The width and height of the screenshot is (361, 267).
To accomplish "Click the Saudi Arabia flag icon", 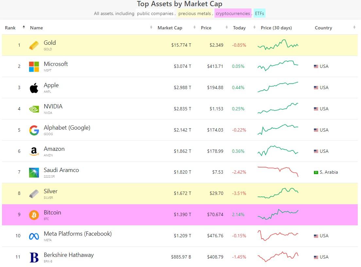I will click(x=316, y=172).
